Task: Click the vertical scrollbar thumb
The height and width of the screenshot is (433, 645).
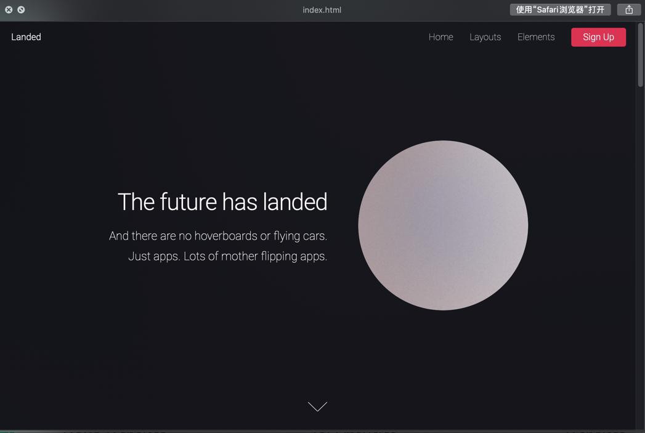Action: click(640, 55)
